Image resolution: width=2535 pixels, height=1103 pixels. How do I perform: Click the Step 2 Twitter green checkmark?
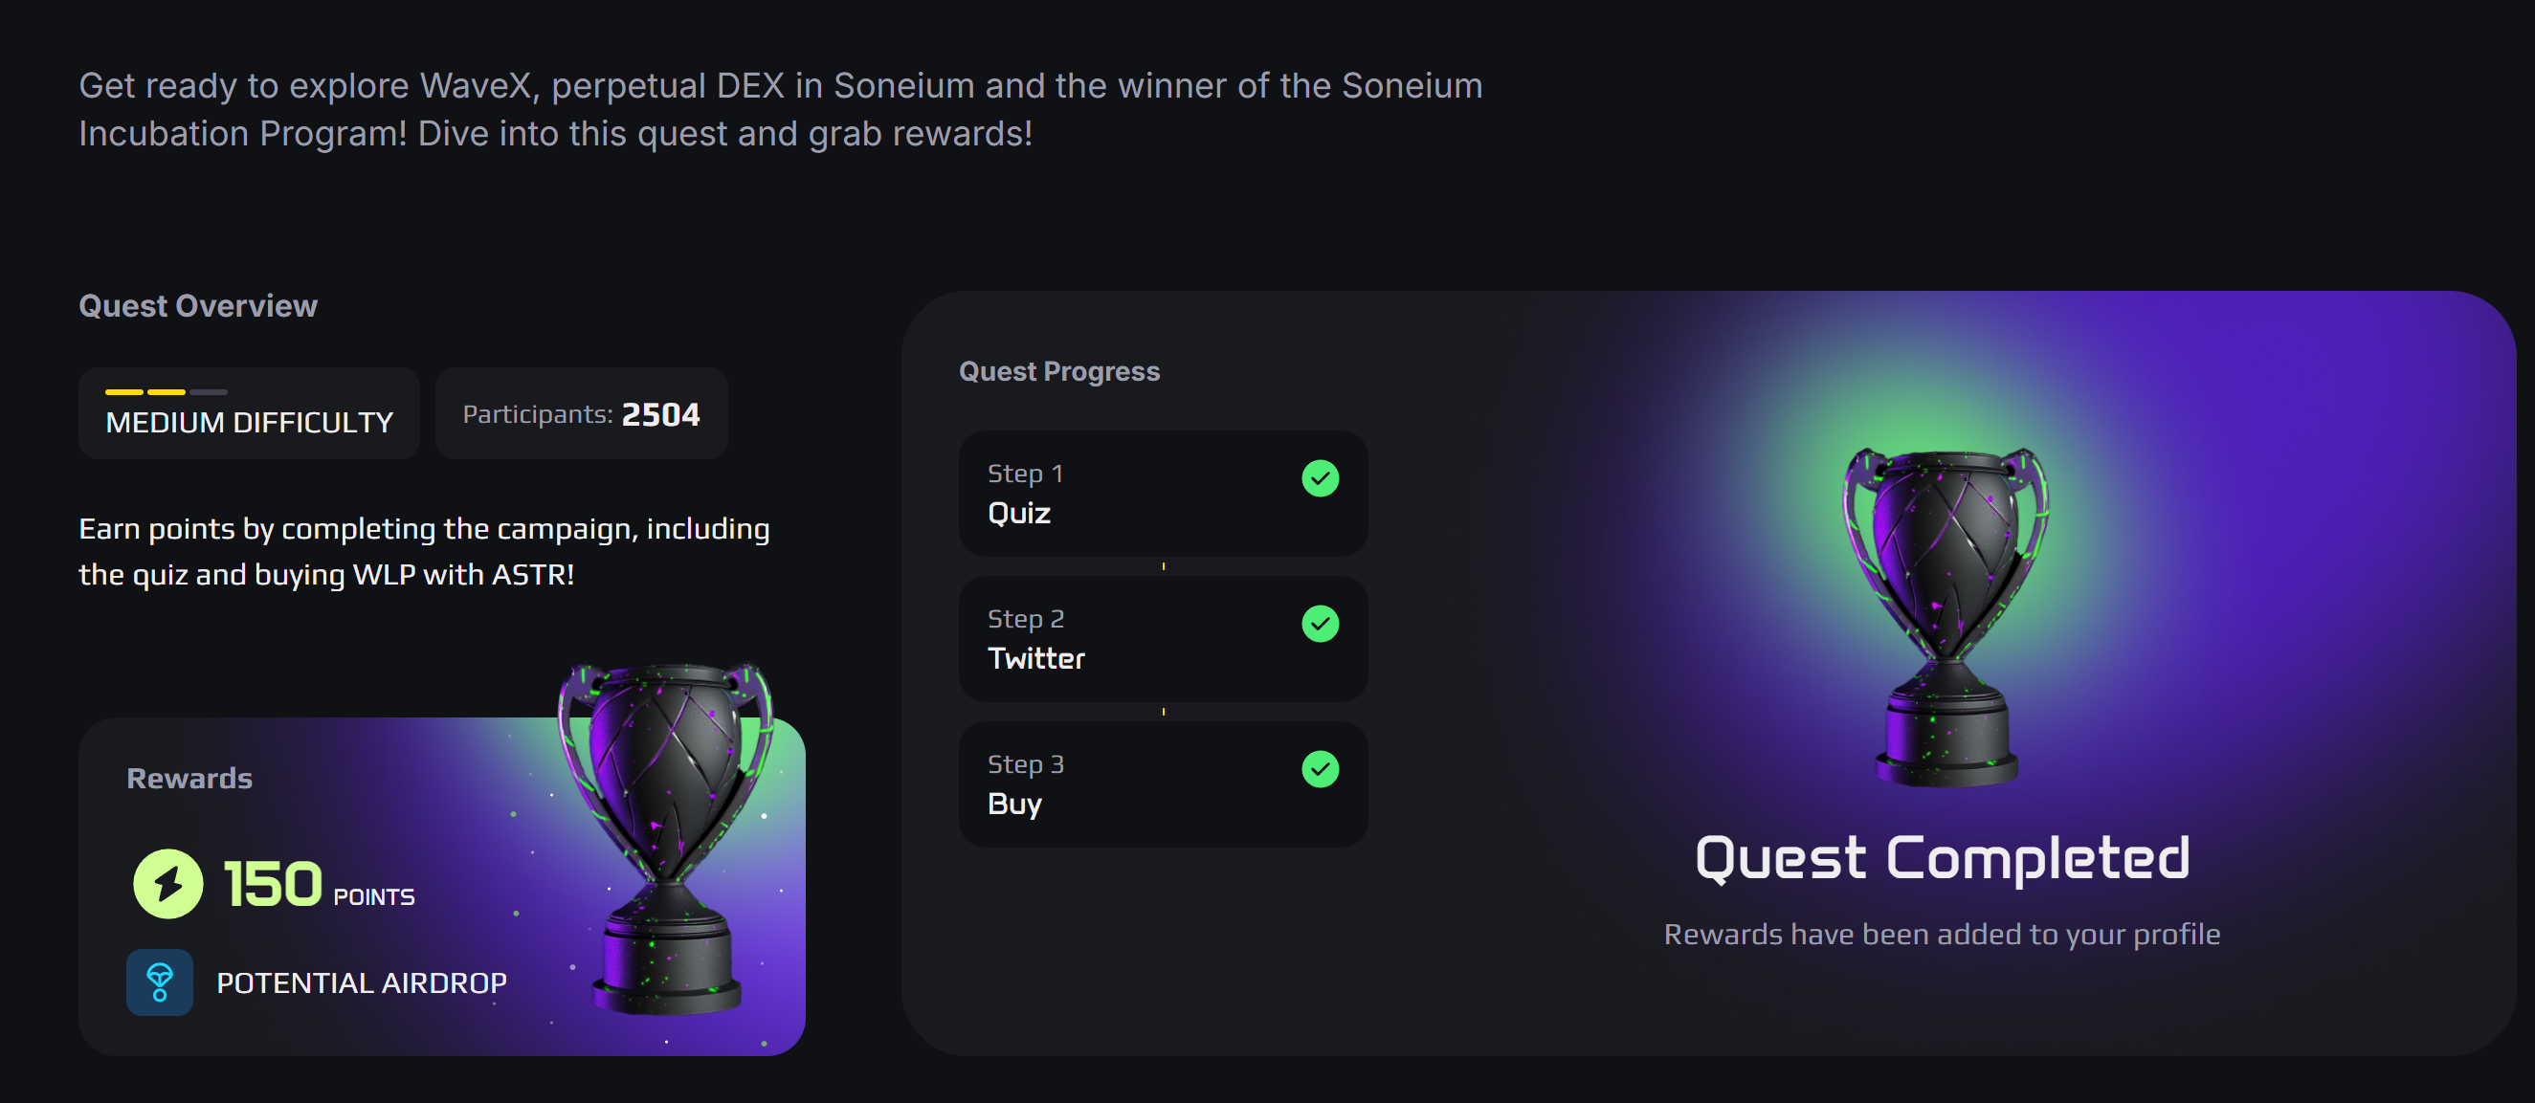[x=1320, y=624]
